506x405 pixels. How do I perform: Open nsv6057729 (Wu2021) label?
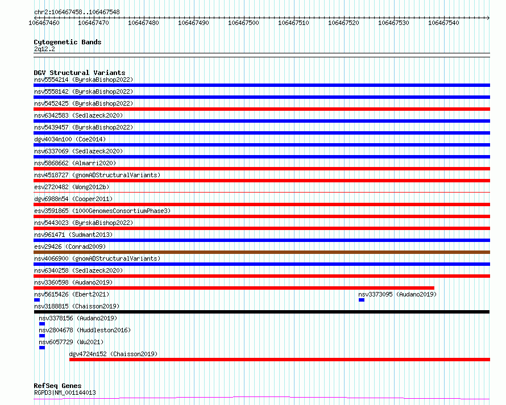pyautogui.click(x=71, y=342)
